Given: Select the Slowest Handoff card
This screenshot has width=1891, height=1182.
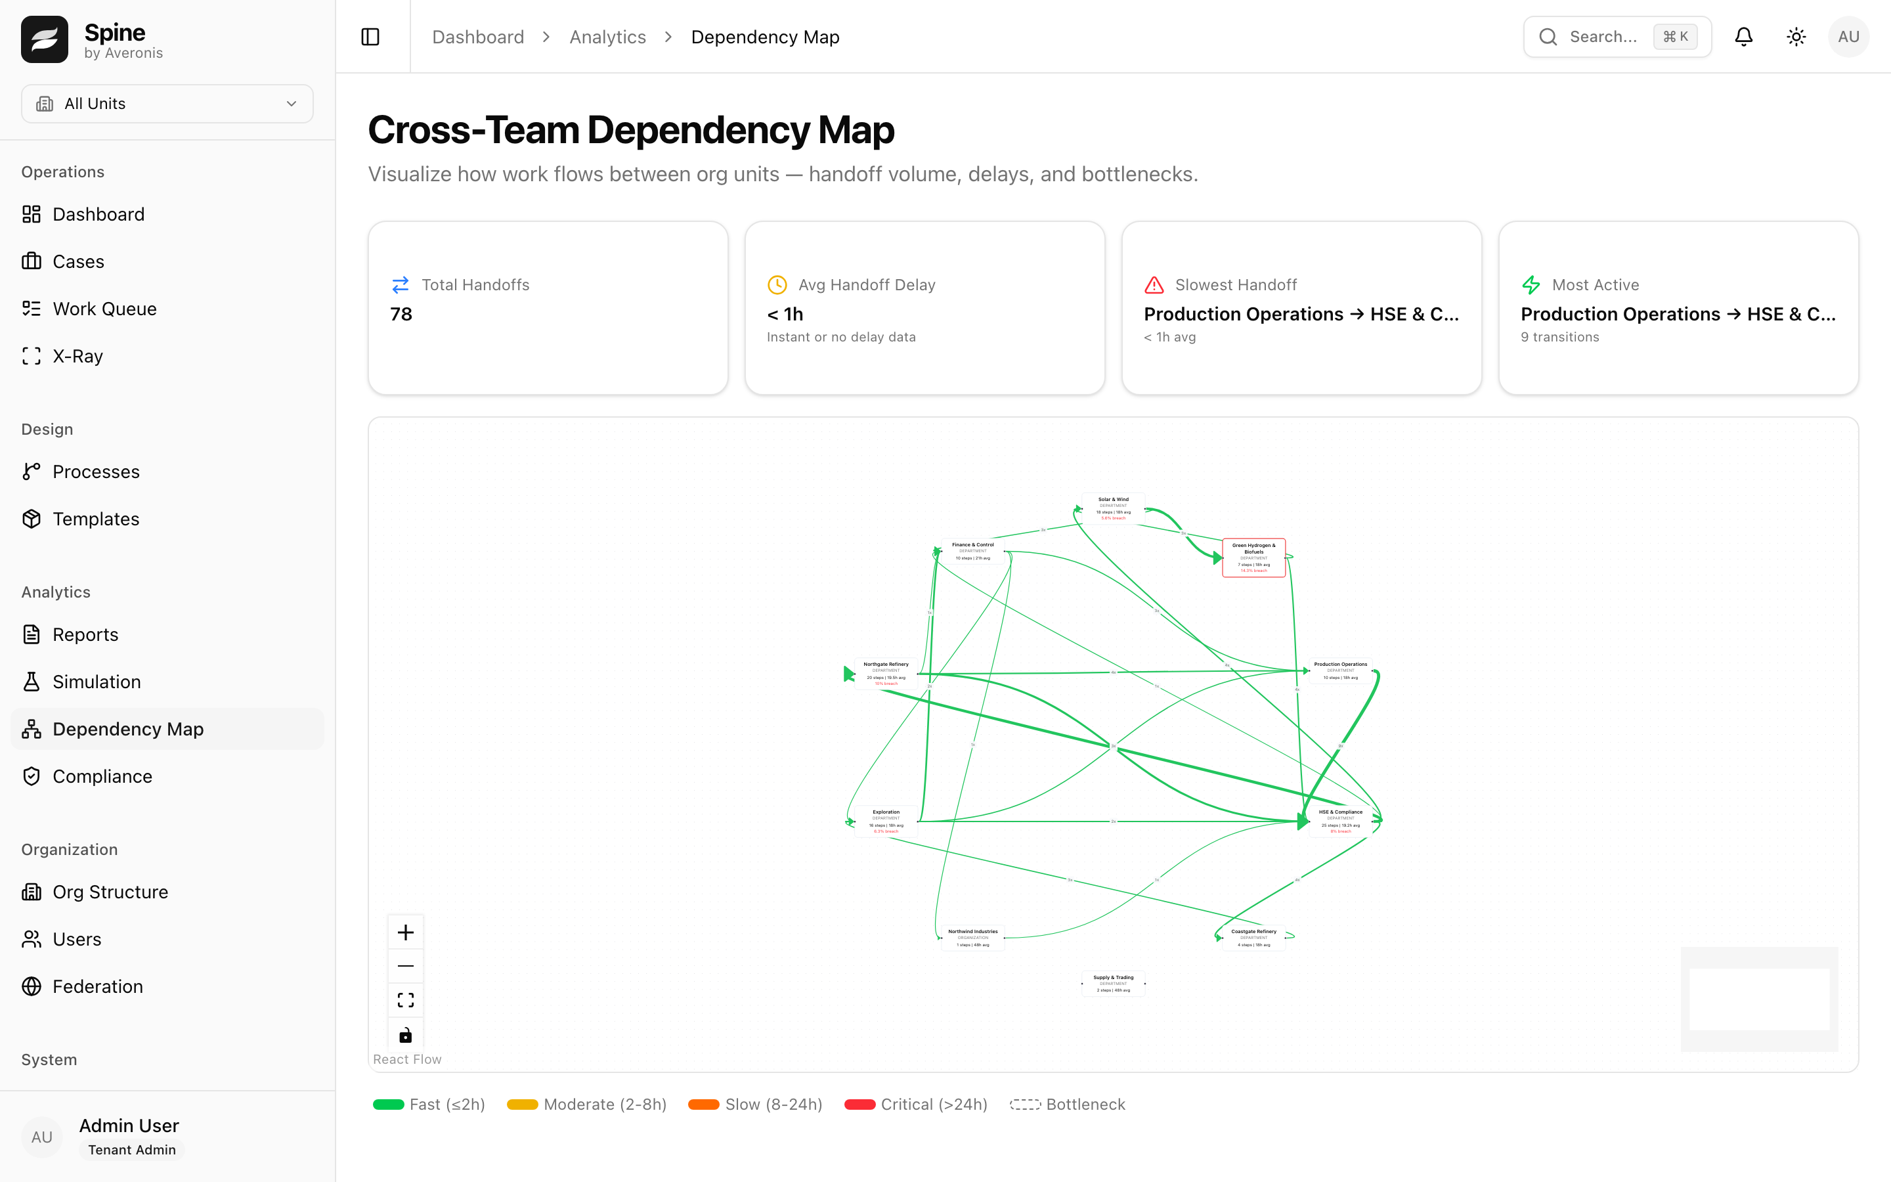Looking at the screenshot, I should click(x=1301, y=308).
